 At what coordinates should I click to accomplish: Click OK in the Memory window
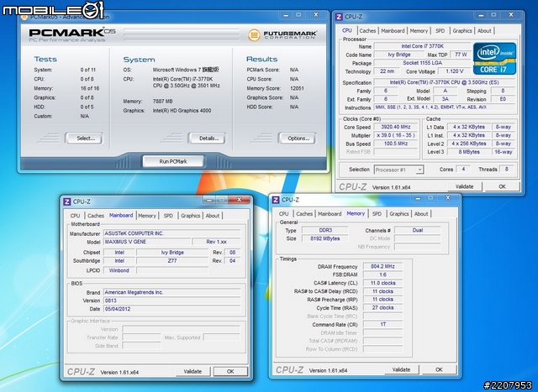(x=439, y=369)
